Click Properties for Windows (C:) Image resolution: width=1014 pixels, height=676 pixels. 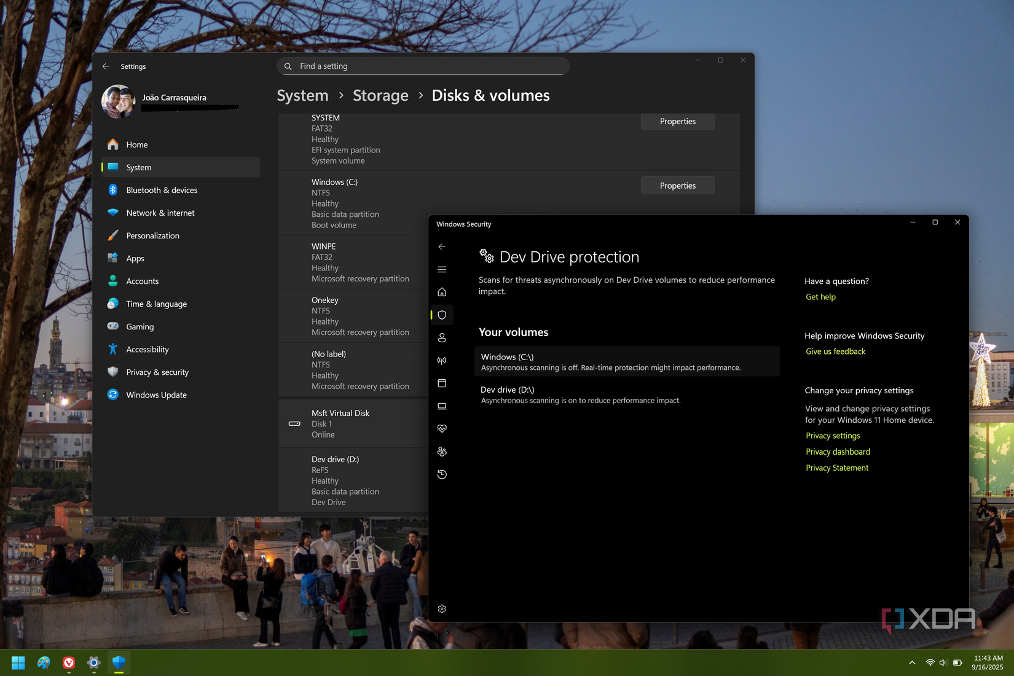[x=677, y=185]
